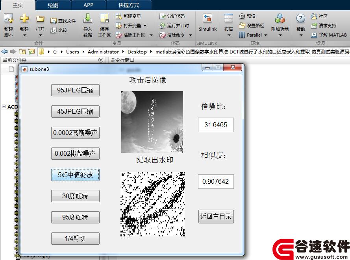Screen dimensions: 350x260
Task: Apply 0.0002高斯噪声 attack
Action: pyautogui.click(x=75, y=133)
